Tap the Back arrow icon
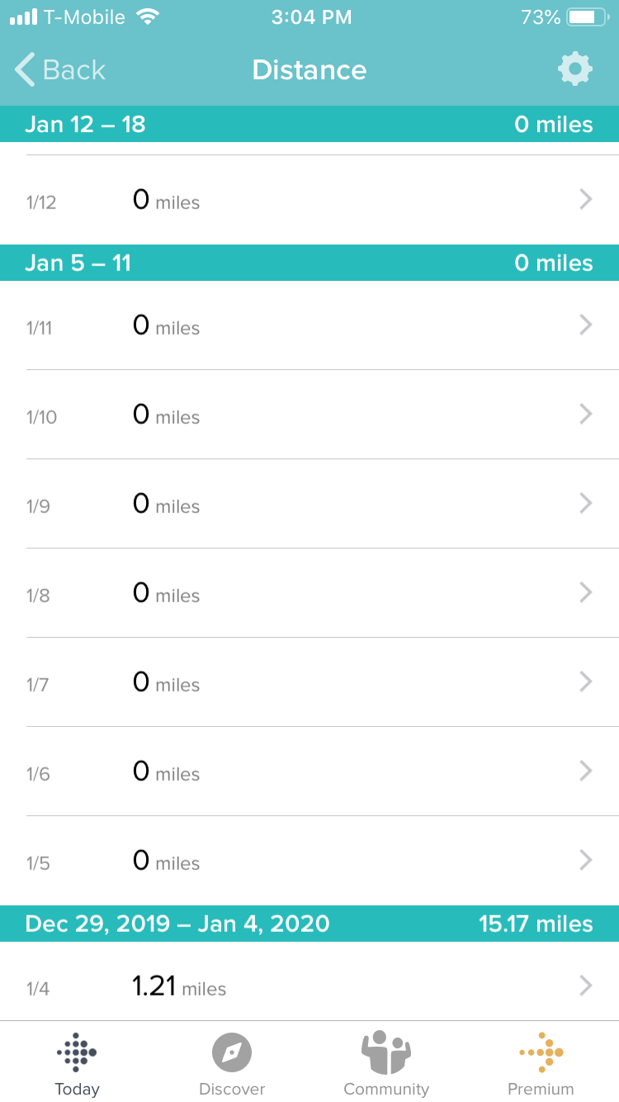This screenshot has height=1102, width=619. tap(26, 69)
